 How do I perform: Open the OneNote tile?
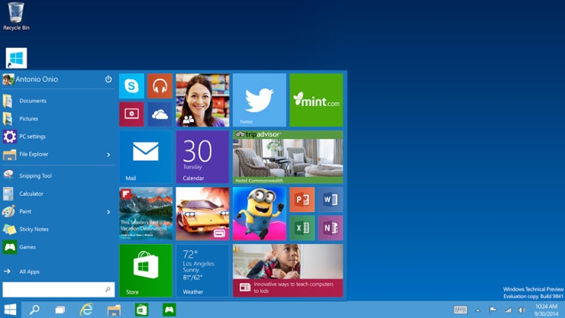point(330,228)
